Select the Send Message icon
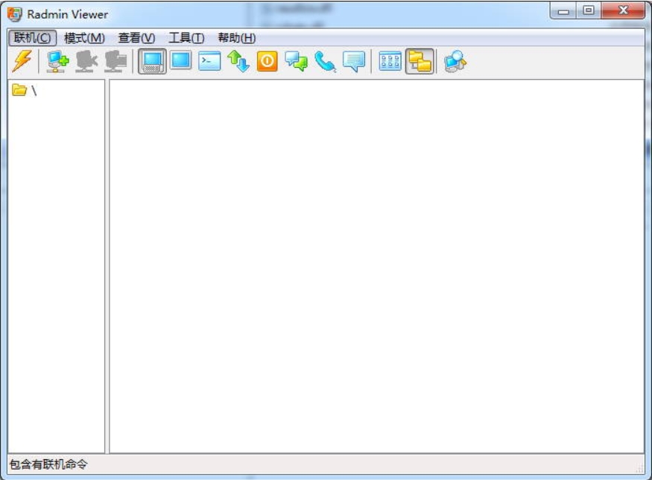652x480 pixels. [354, 62]
